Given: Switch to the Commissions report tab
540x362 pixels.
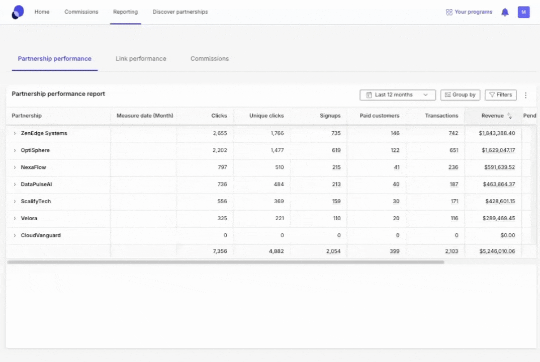Looking at the screenshot, I should 209,58.
